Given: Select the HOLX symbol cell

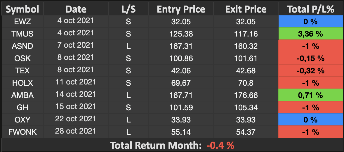Looking at the screenshot, I should tap(22, 83).
